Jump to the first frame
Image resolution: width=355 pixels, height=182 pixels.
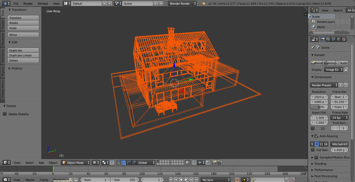tap(170, 180)
